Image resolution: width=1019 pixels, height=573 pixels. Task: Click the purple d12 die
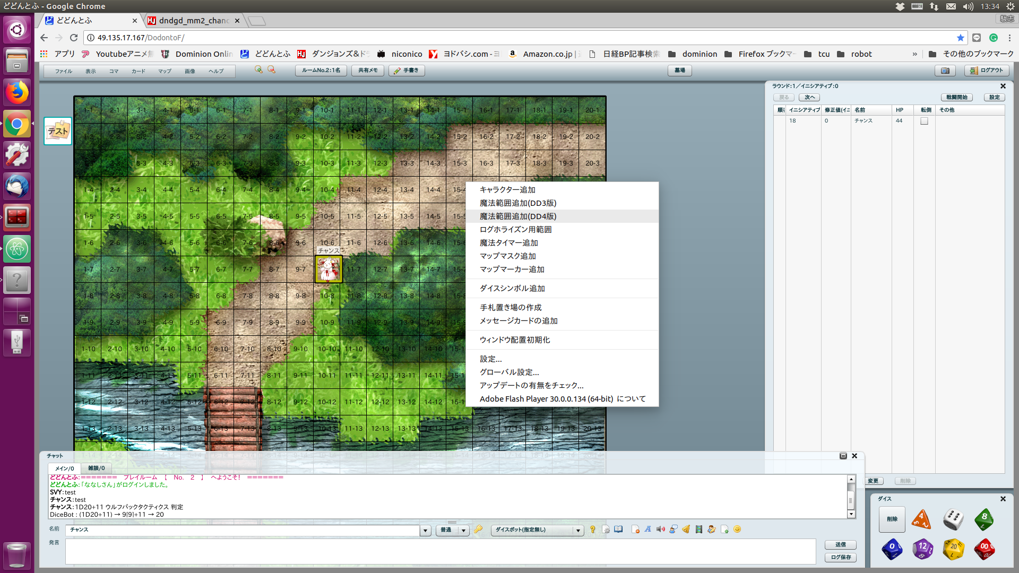[x=922, y=549]
